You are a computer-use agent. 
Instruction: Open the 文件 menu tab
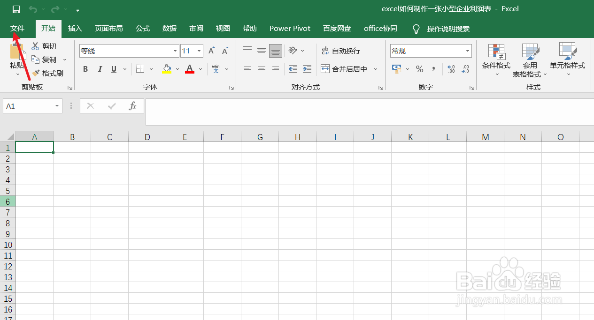click(x=17, y=29)
